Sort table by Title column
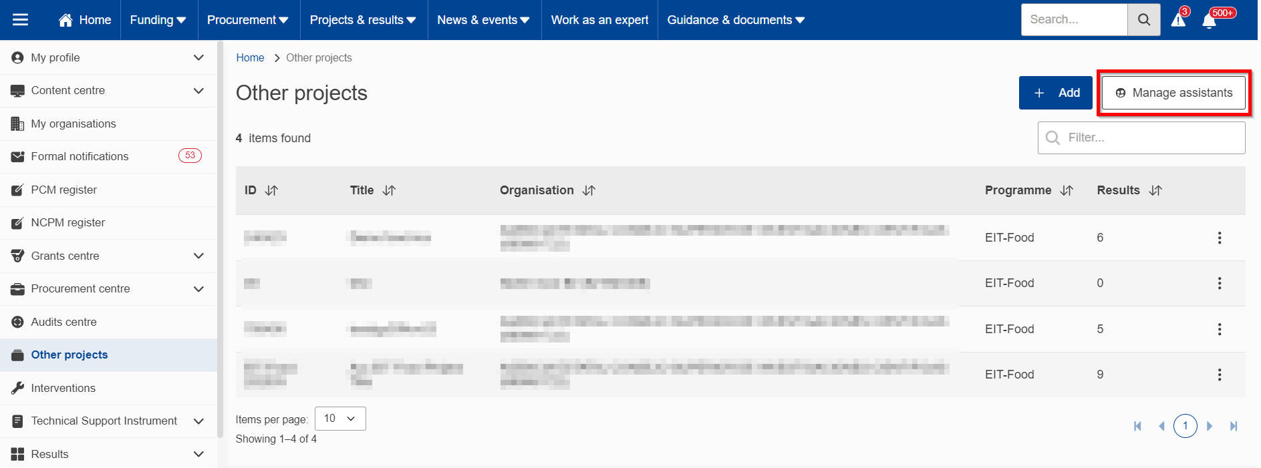 click(x=389, y=190)
